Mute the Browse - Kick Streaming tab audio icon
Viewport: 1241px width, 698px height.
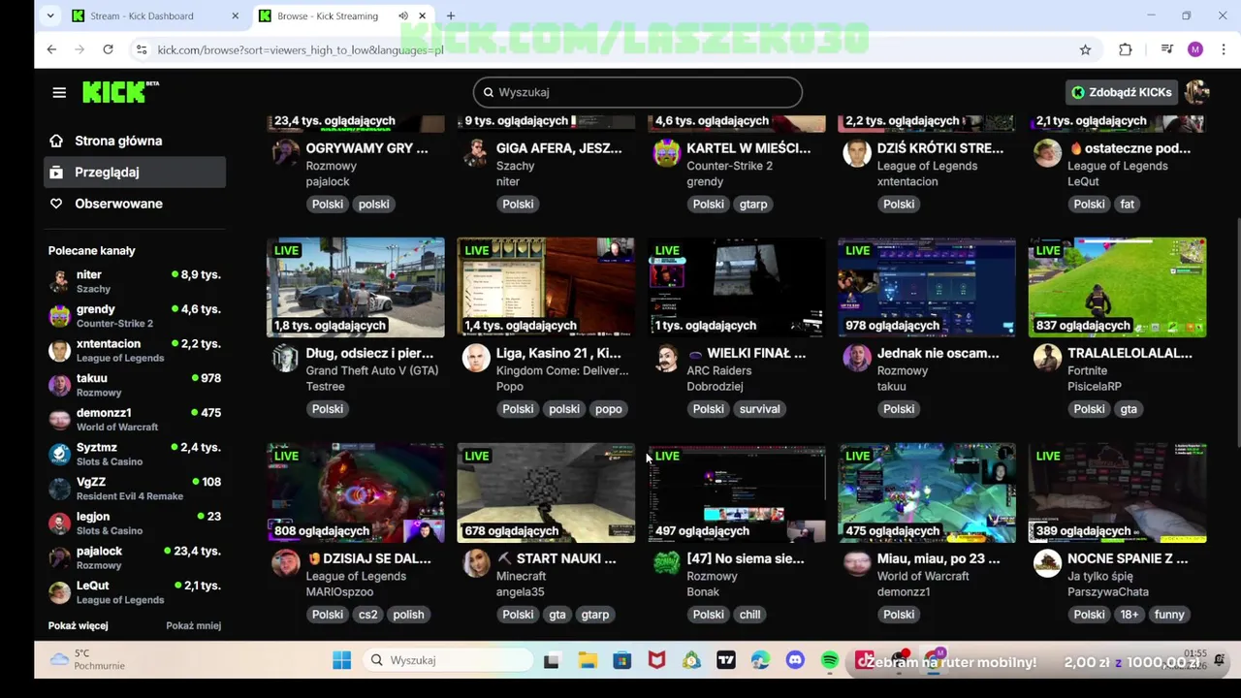(x=402, y=16)
